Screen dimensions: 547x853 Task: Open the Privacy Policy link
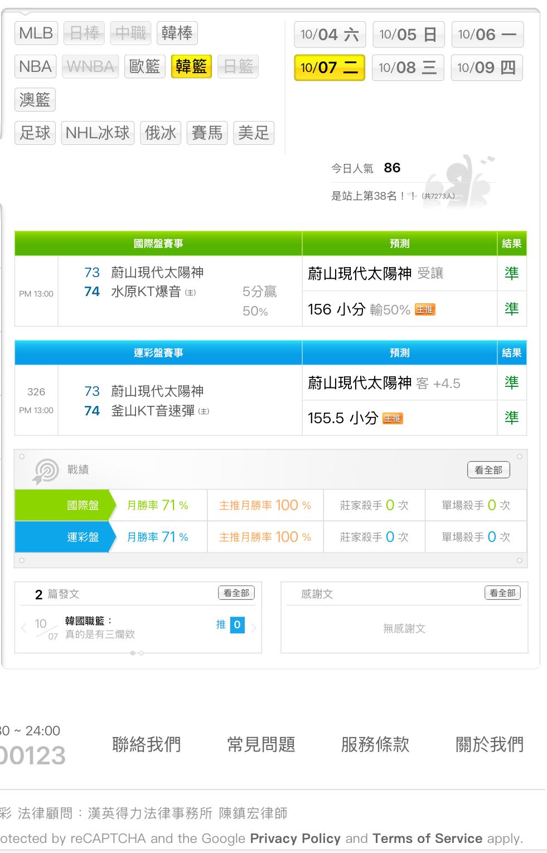coord(296,839)
